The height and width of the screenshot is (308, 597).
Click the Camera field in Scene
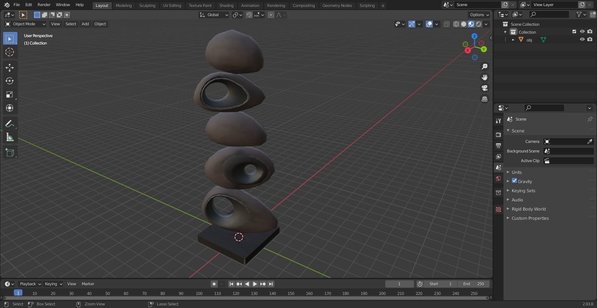[568, 142]
